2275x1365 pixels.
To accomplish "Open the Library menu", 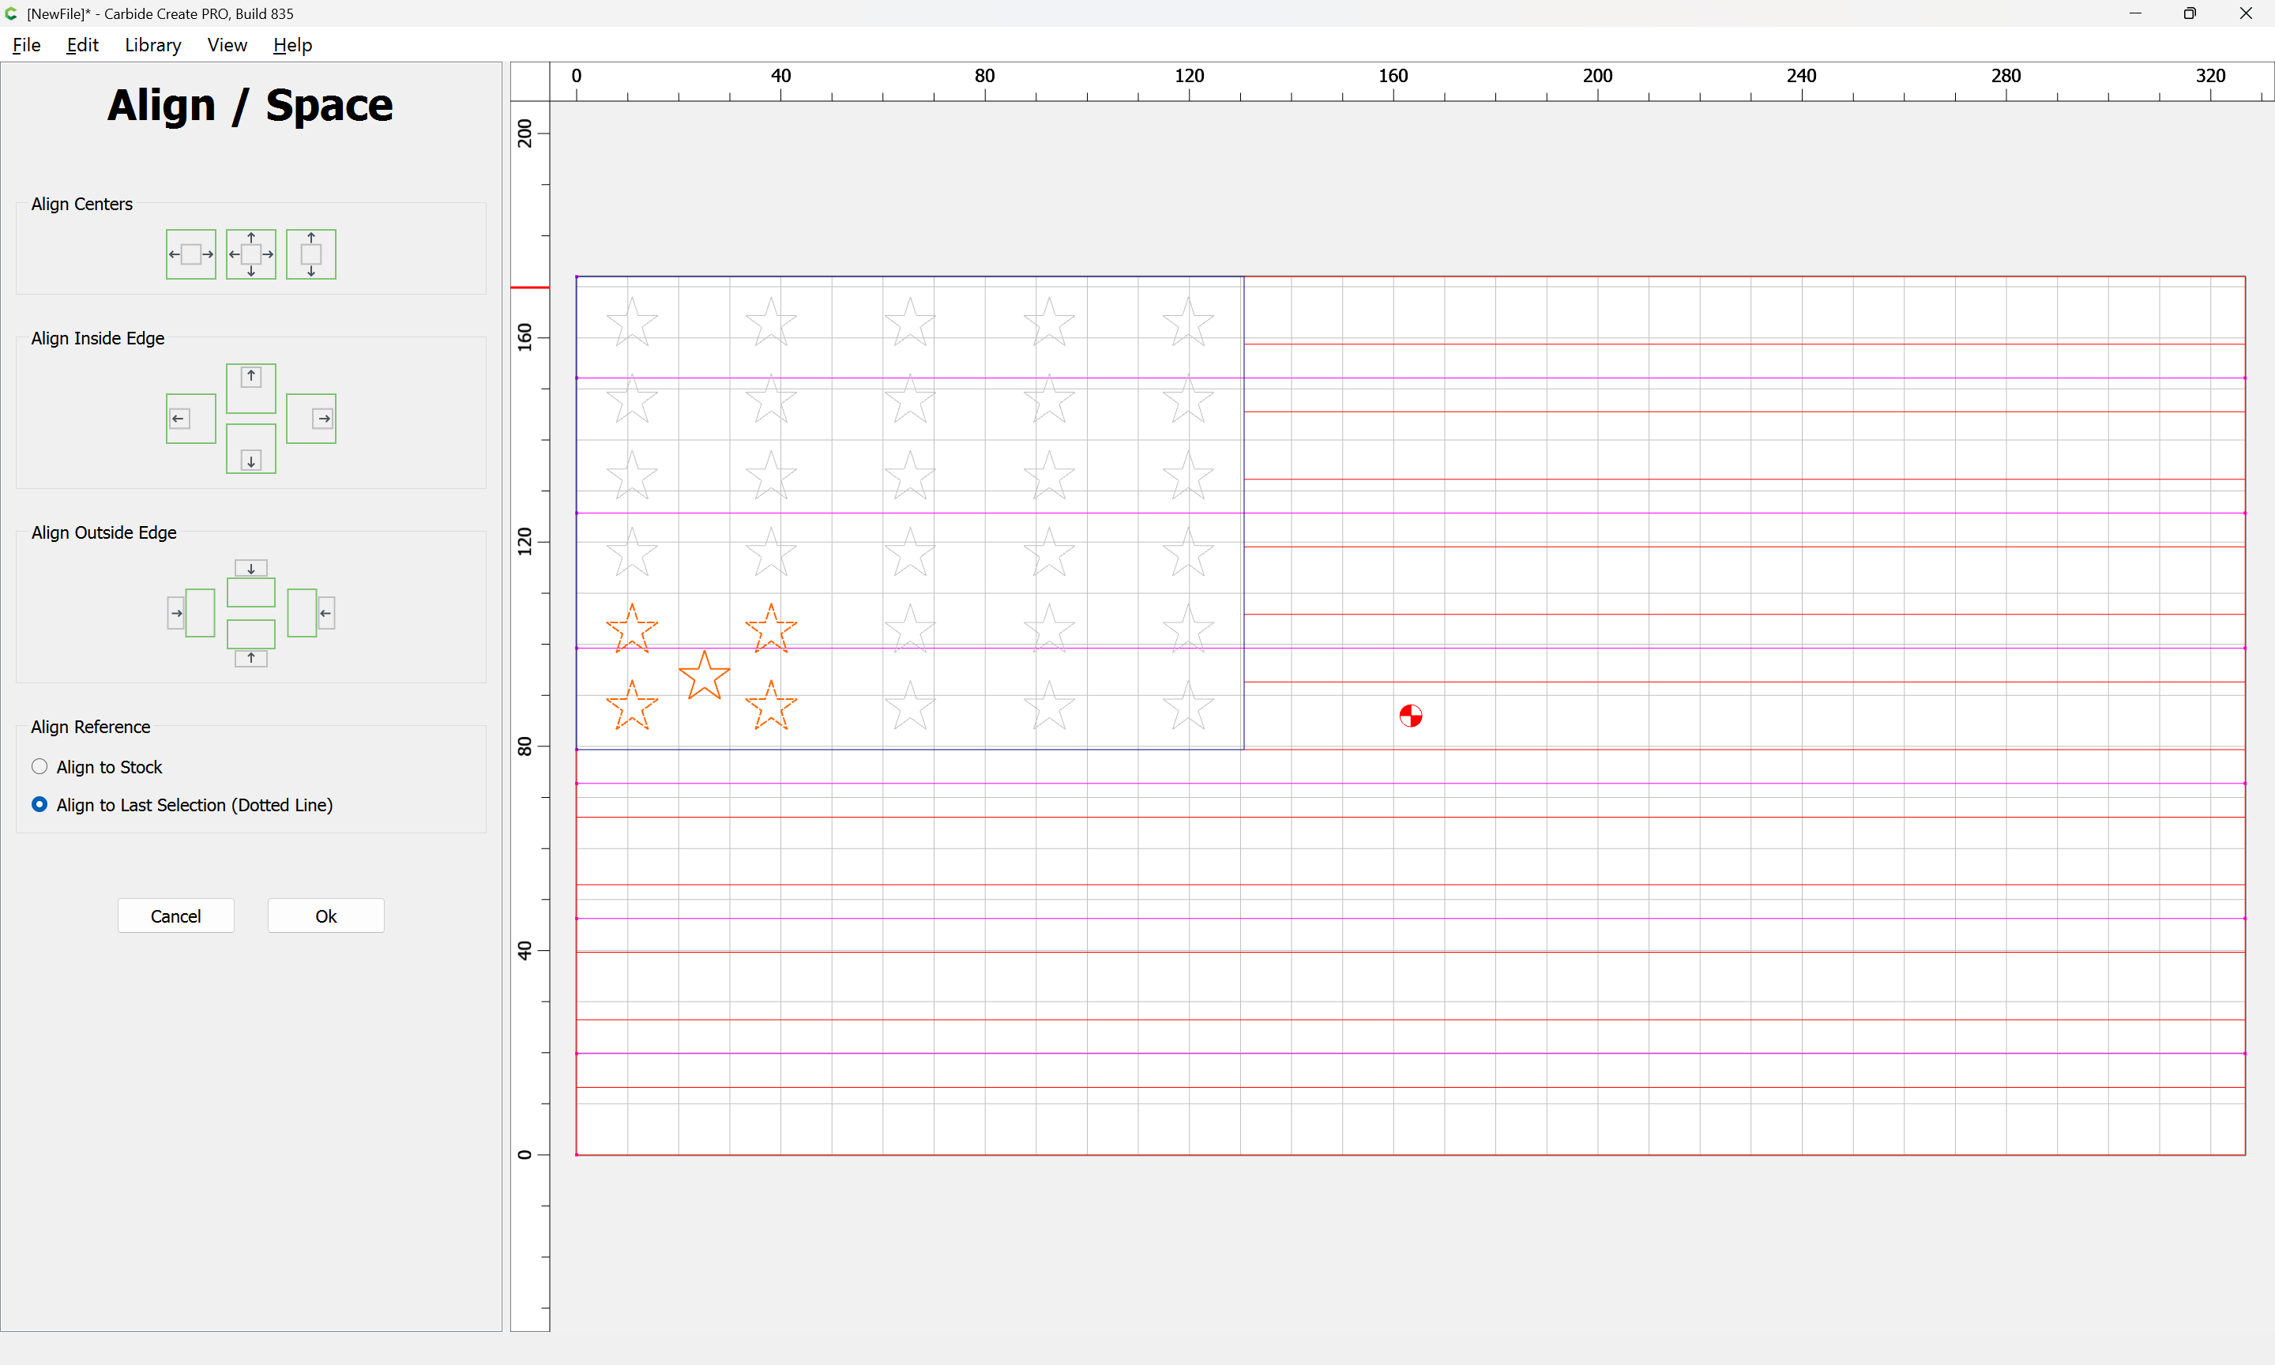I will [x=152, y=45].
